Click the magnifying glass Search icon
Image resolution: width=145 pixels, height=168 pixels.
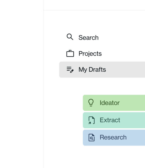click(70, 37)
